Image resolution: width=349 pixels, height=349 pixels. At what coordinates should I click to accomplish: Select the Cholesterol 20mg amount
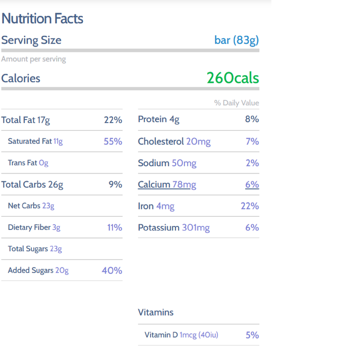click(x=198, y=141)
